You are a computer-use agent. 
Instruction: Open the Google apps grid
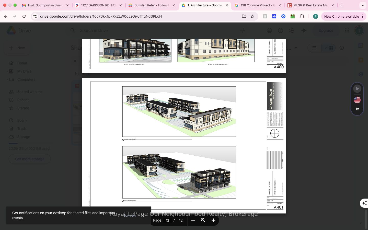pyautogui.click(x=347, y=30)
